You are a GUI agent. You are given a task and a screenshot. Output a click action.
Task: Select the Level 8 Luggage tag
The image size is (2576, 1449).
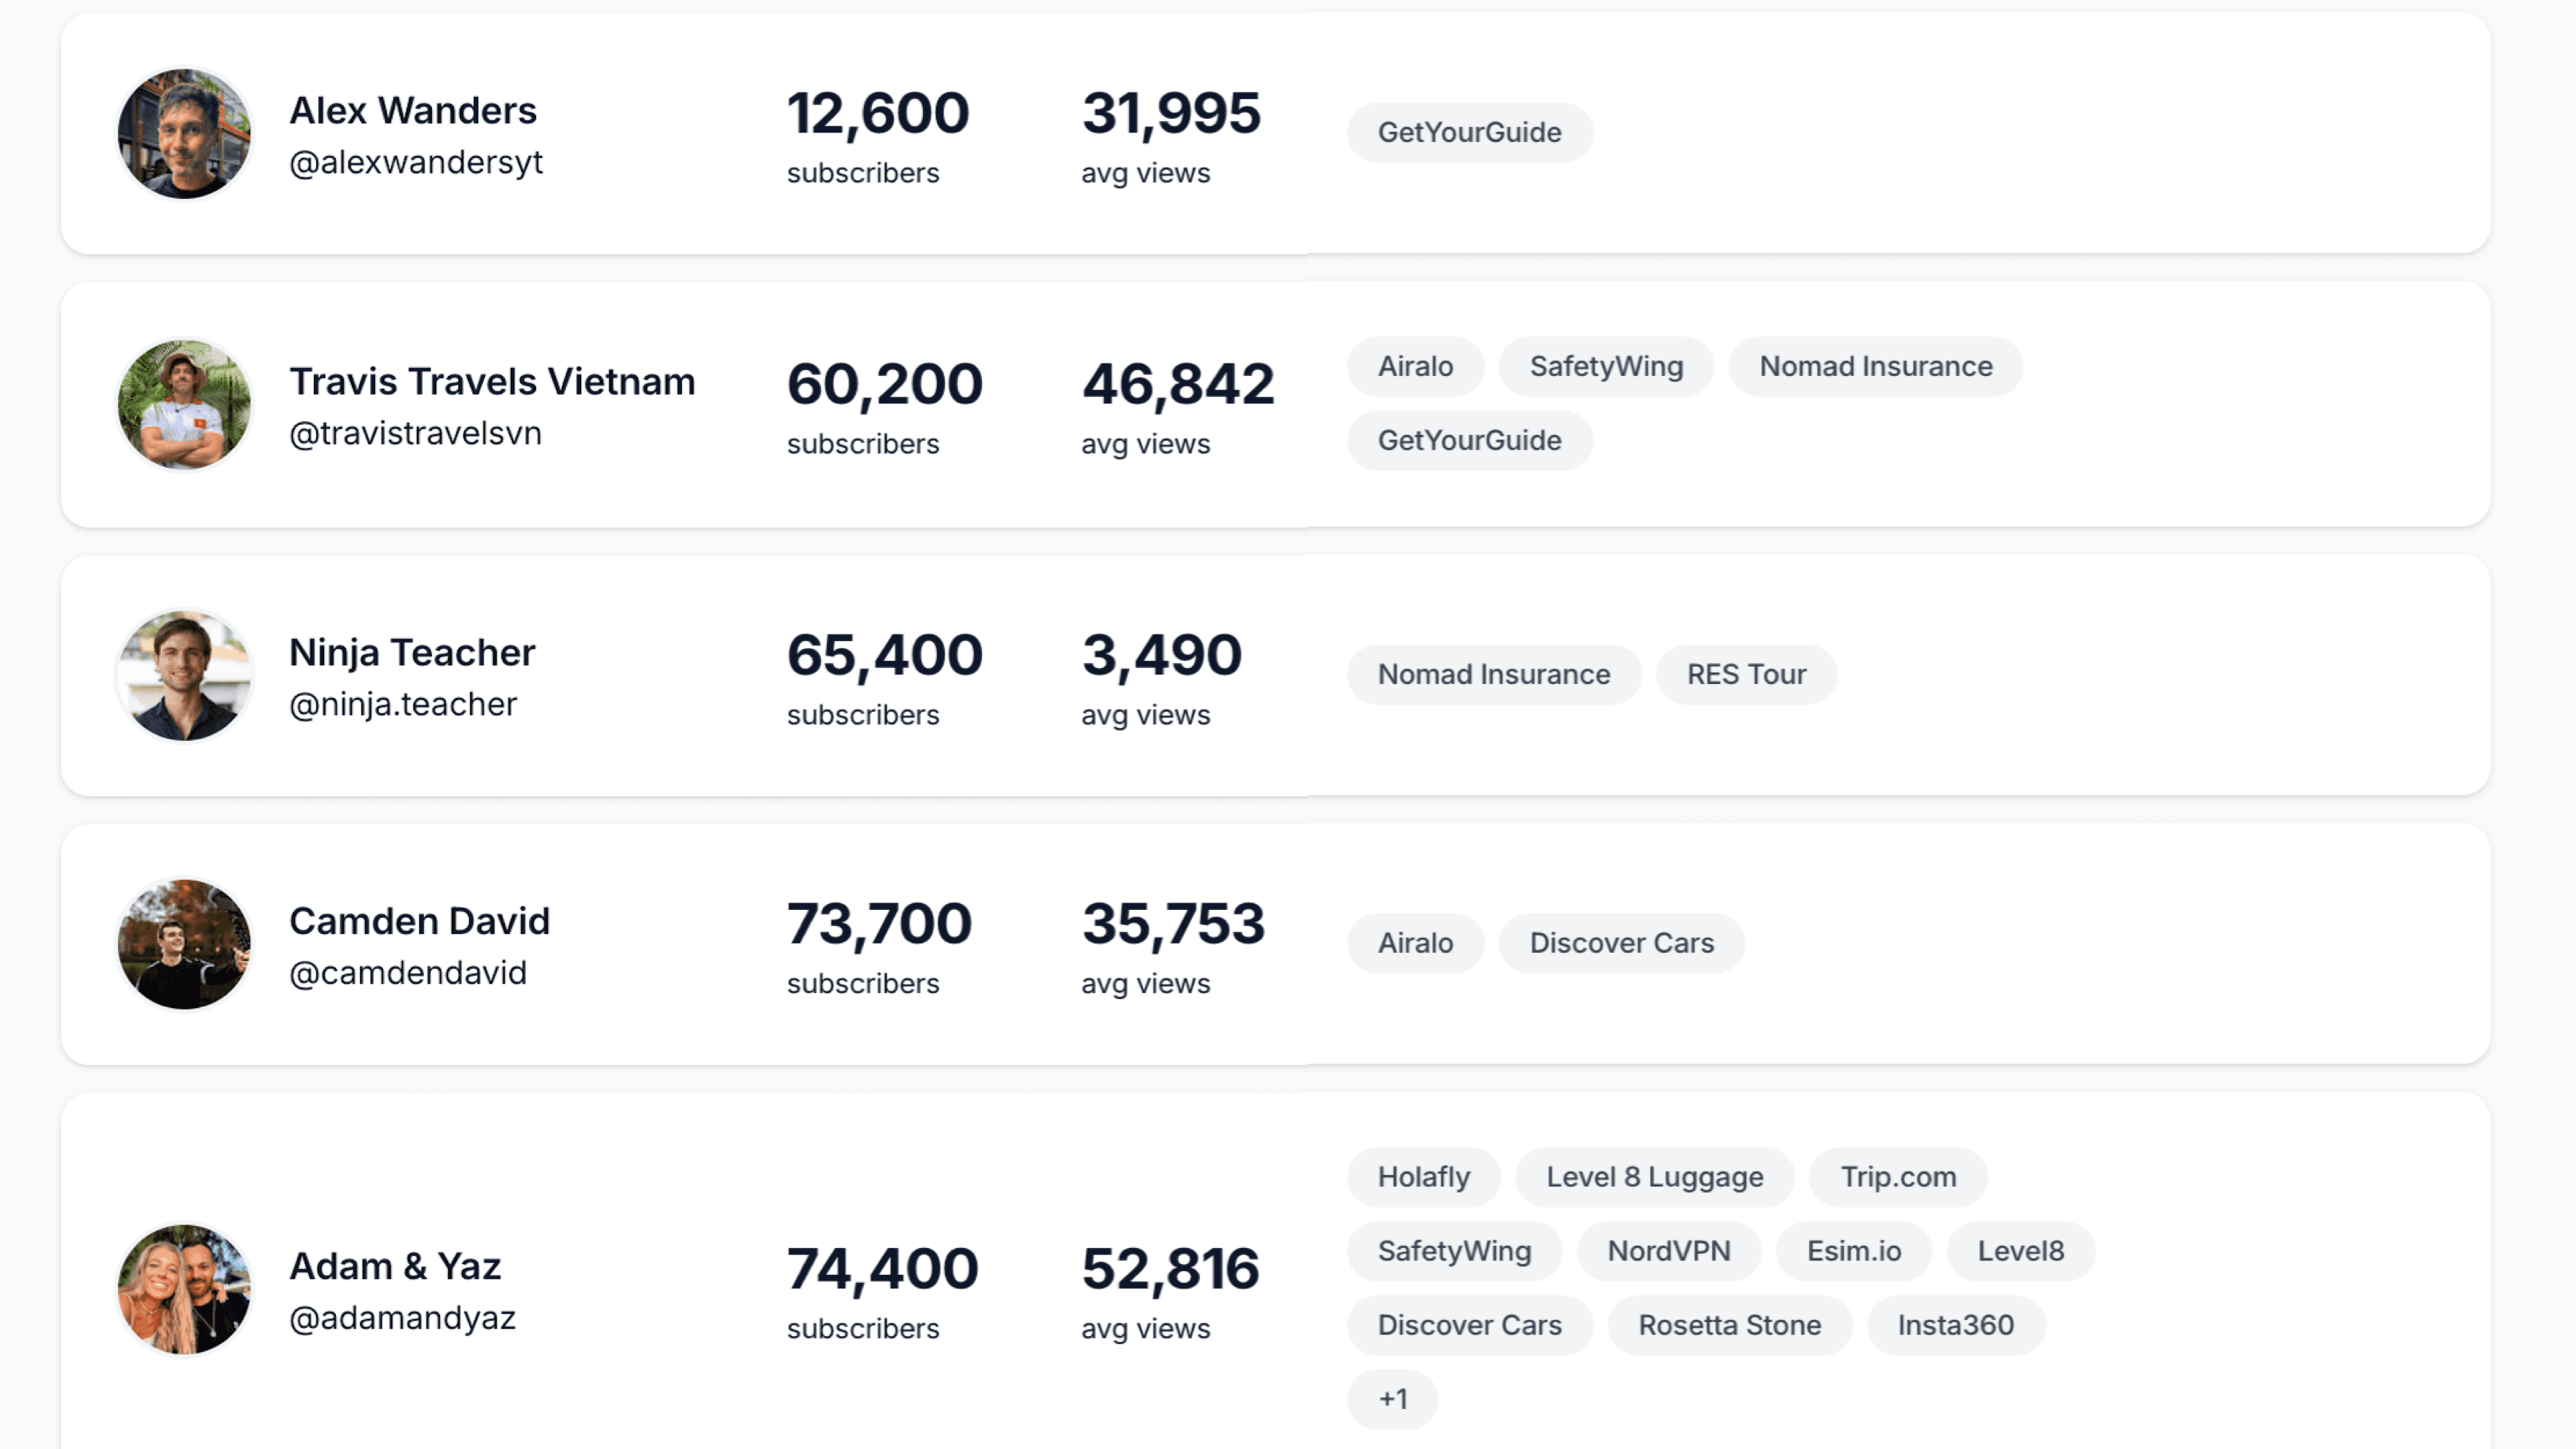click(1655, 1177)
